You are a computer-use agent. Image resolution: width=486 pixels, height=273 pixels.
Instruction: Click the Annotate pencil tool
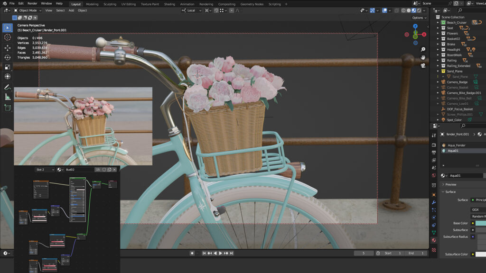tap(8, 87)
